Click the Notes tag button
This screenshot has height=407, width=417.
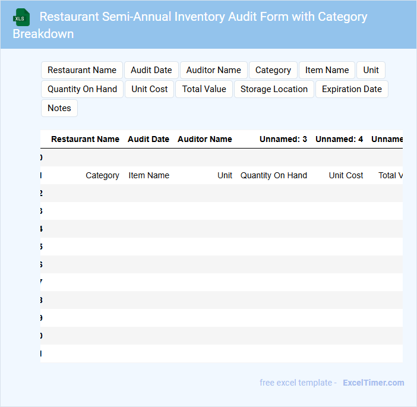pos(59,108)
